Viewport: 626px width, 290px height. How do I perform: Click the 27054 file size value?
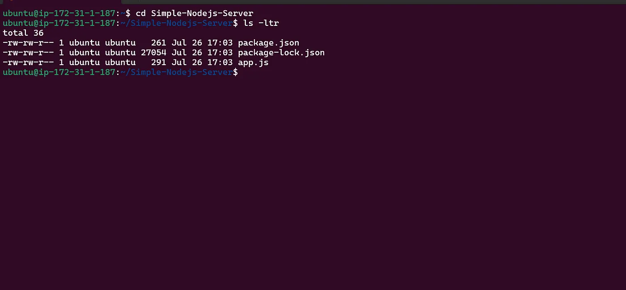coord(153,53)
